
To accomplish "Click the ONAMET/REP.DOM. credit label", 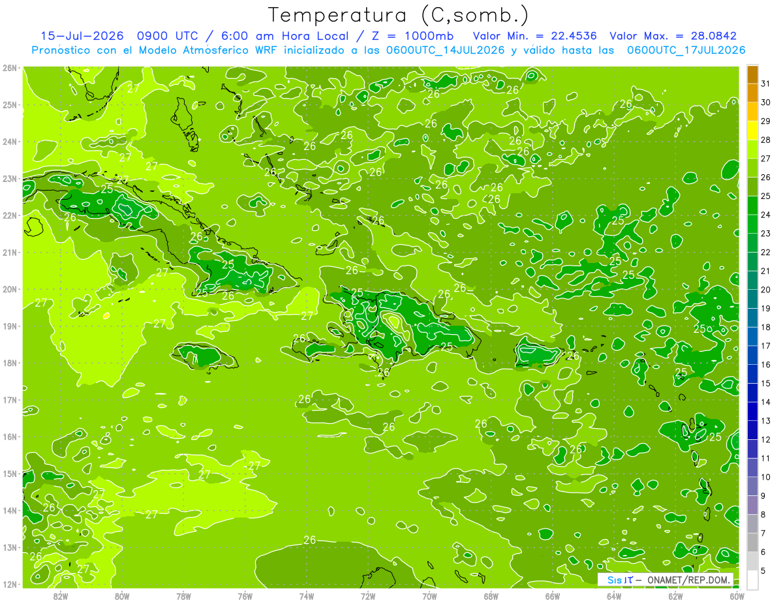I will point(687,580).
